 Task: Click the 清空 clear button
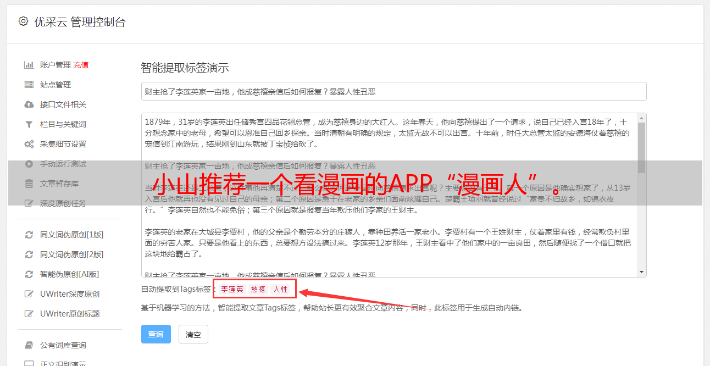(193, 334)
